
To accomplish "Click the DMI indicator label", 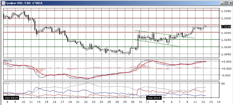I will coord(6,83).
